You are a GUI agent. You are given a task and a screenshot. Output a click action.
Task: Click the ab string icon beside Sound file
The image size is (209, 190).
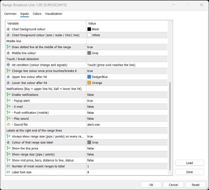[x=8, y=124]
